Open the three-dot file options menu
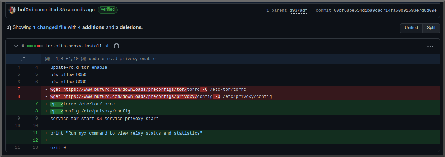445x157 pixels. click(x=430, y=46)
